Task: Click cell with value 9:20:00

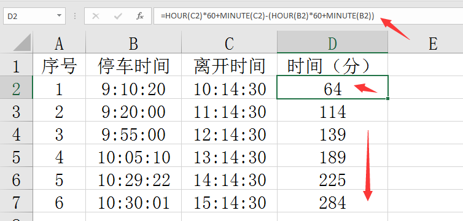Action: [x=133, y=110]
